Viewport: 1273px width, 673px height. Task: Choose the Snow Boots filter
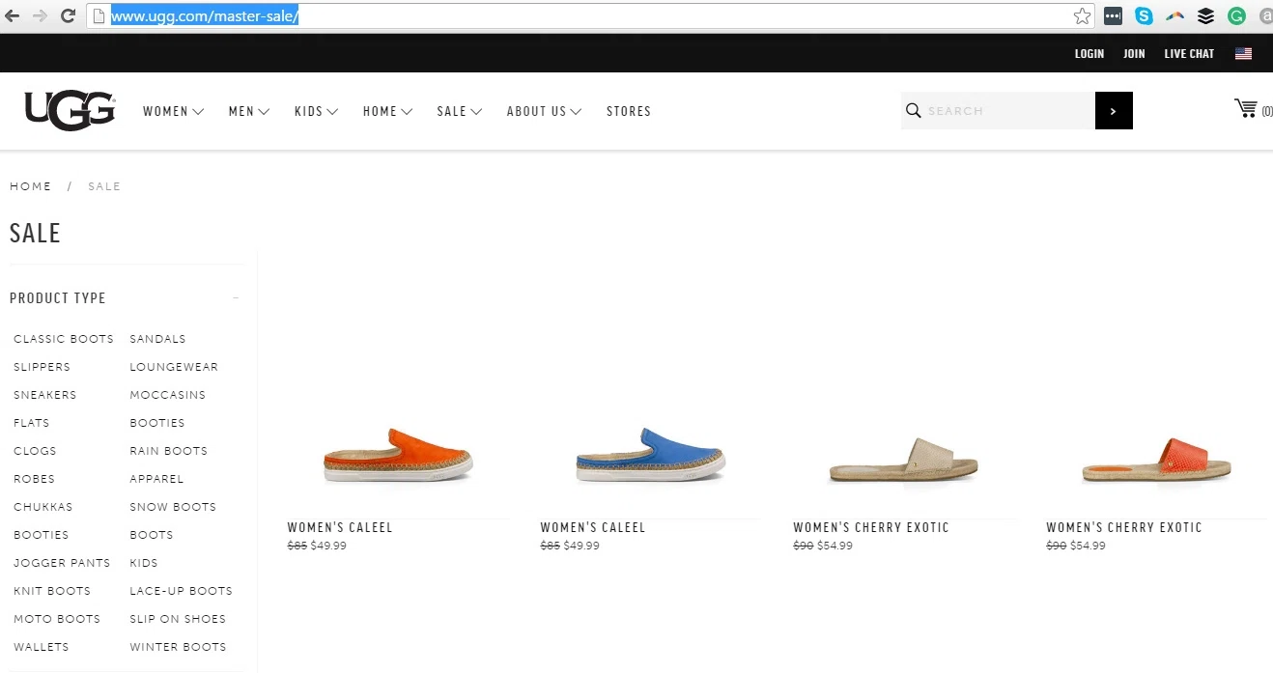pos(173,507)
